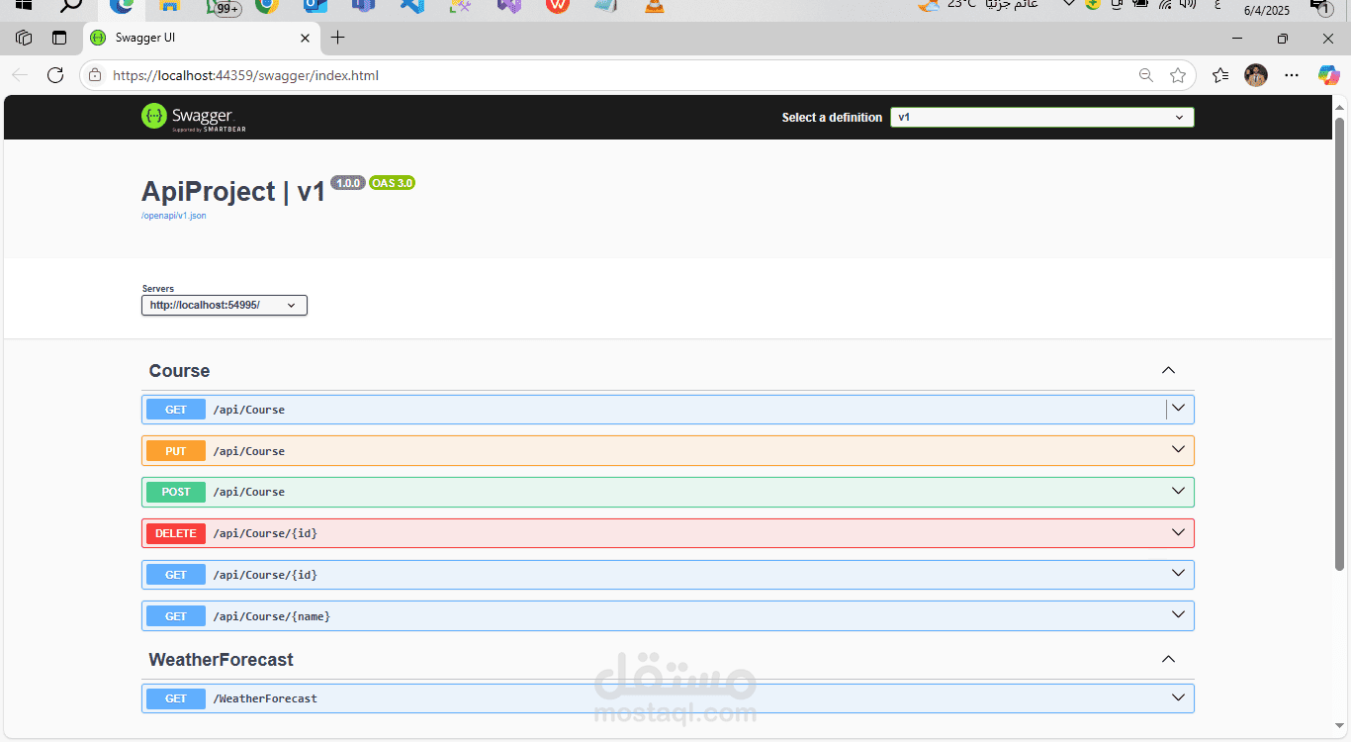1351x742 pixels.
Task: Click the POST method badge
Action: tap(176, 492)
